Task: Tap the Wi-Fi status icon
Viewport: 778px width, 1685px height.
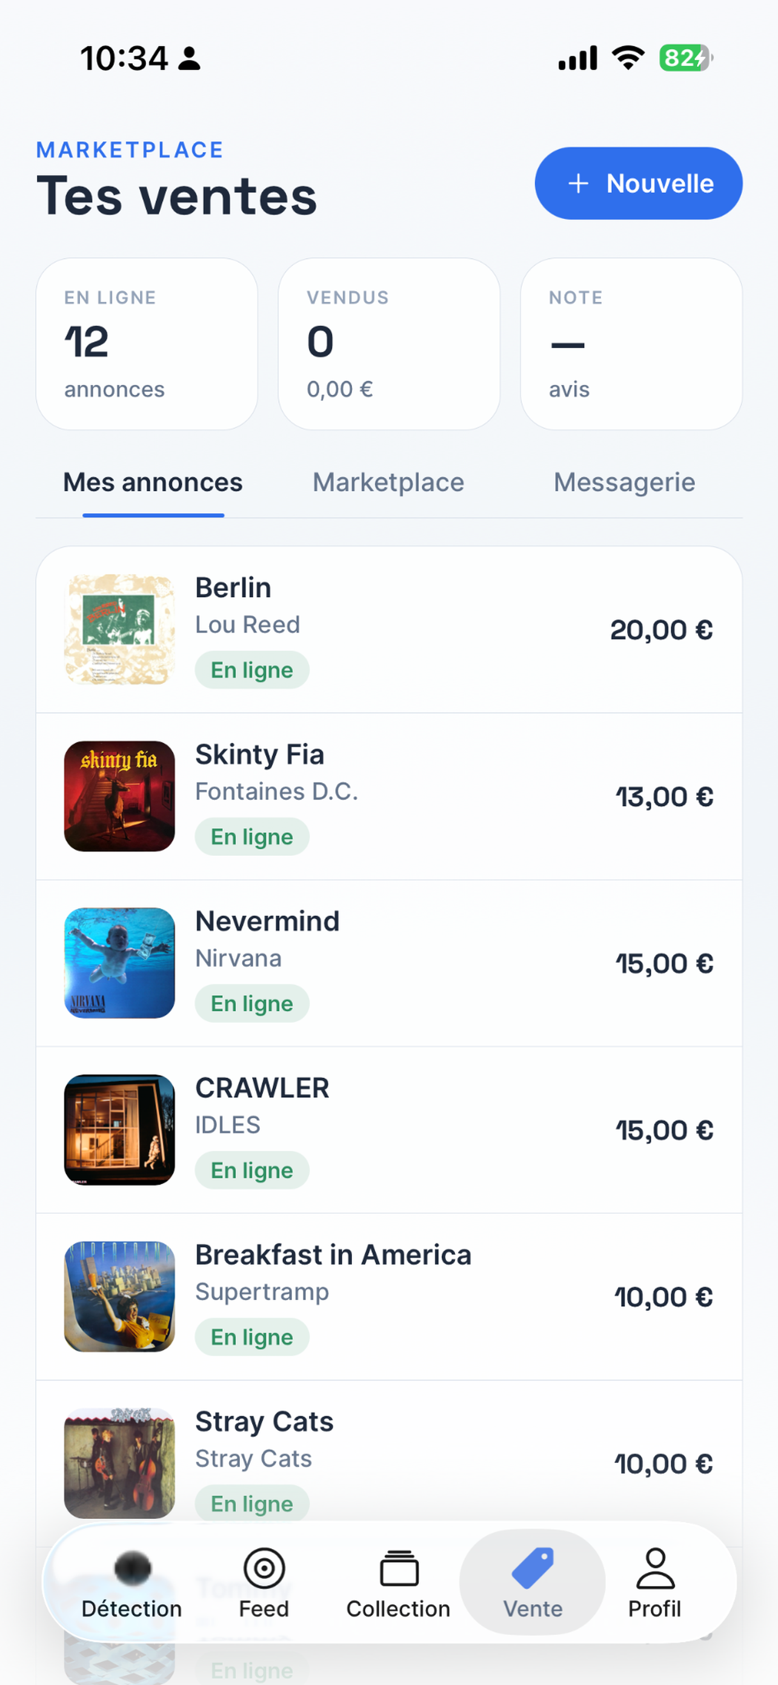Action: [x=628, y=58]
